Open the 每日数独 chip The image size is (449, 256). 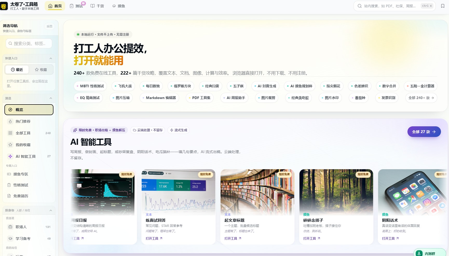(x=151, y=86)
